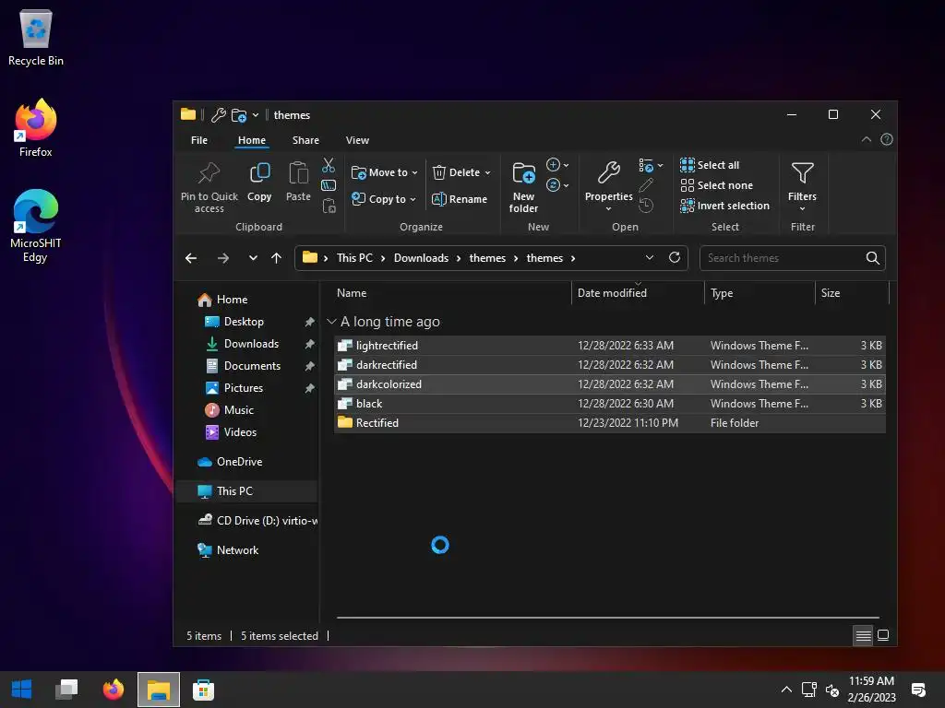Switch to the Home ribbon tab
945x708 pixels.
tap(252, 140)
